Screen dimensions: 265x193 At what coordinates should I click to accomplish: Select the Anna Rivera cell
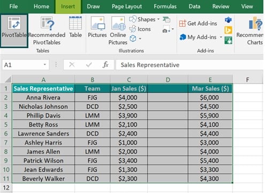point(43,97)
